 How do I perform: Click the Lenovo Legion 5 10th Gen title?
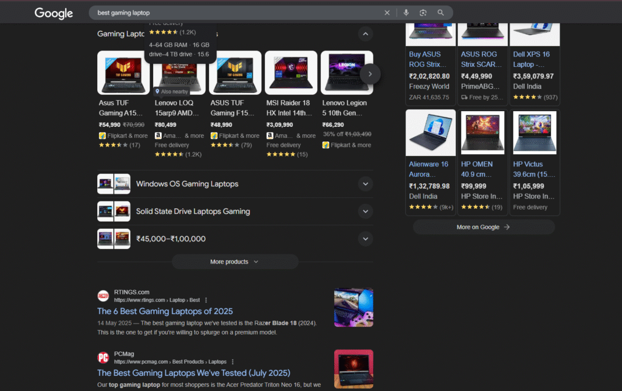(344, 108)
